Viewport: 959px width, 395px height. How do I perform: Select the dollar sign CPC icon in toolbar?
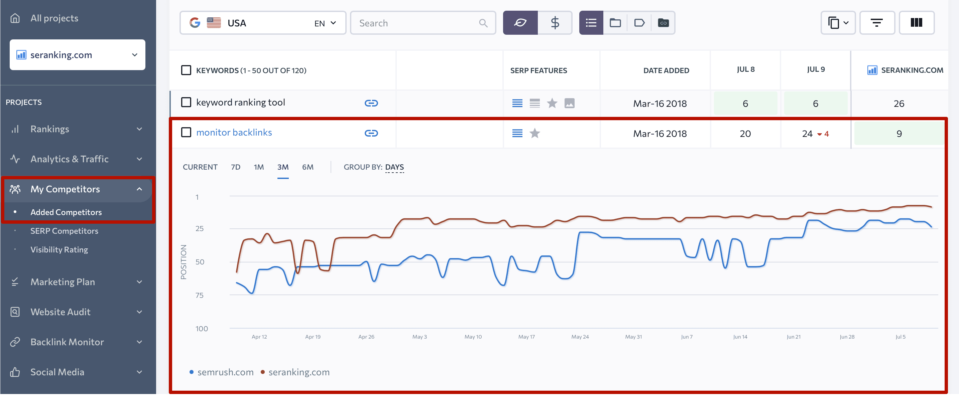pos(554,23)
